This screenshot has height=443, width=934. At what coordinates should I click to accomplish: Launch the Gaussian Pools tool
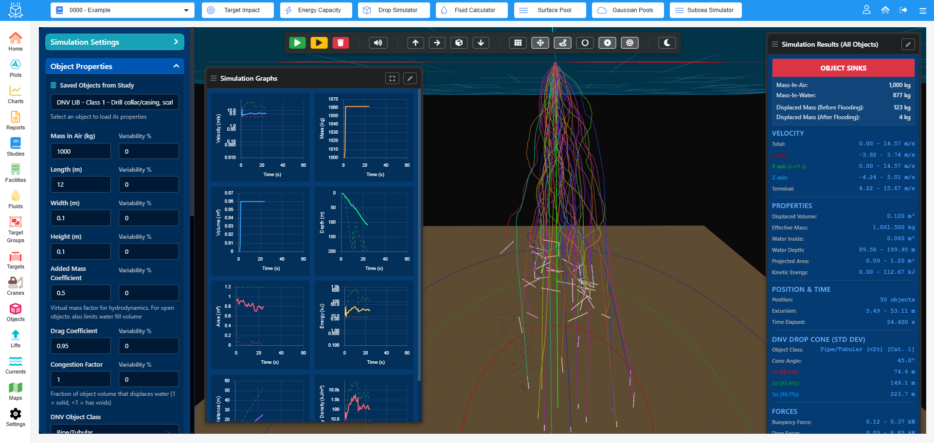click(627, 10)
